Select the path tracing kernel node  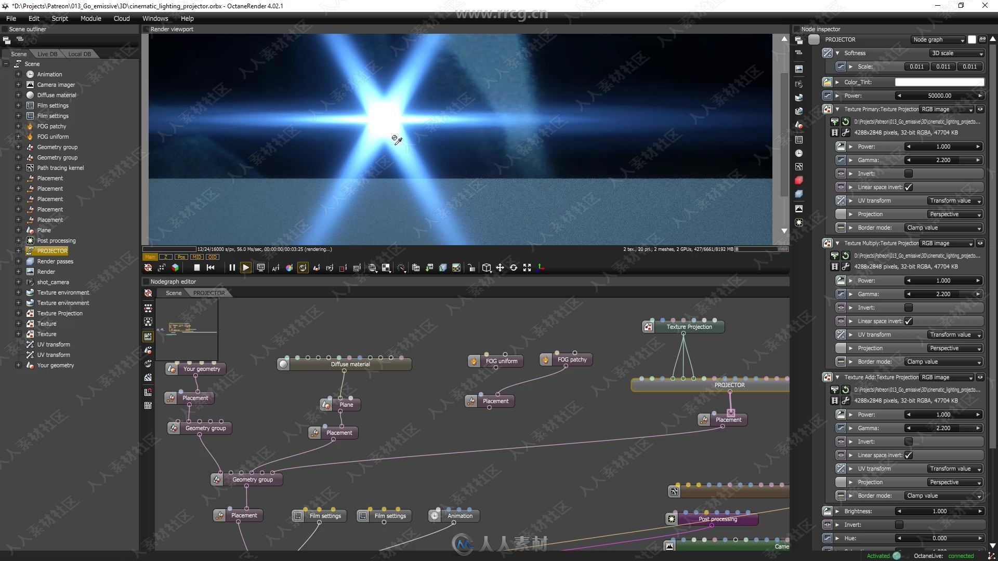[60, 167]
